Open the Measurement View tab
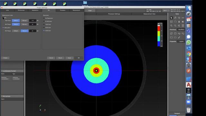The image size is (206, 116). pyautogui.click(x=149, y=14)
